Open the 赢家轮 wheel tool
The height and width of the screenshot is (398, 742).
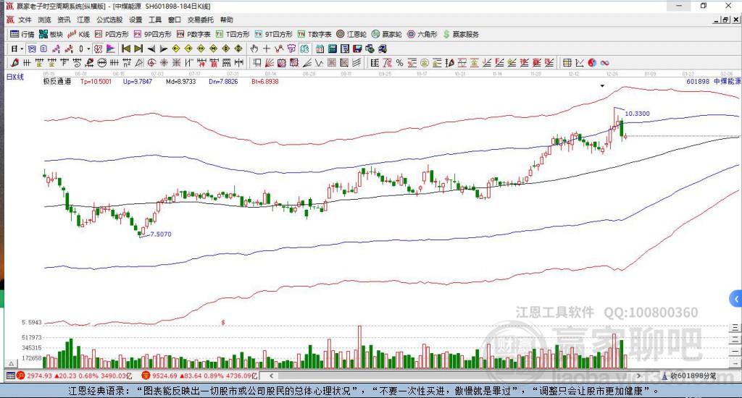tap(387, 34)
